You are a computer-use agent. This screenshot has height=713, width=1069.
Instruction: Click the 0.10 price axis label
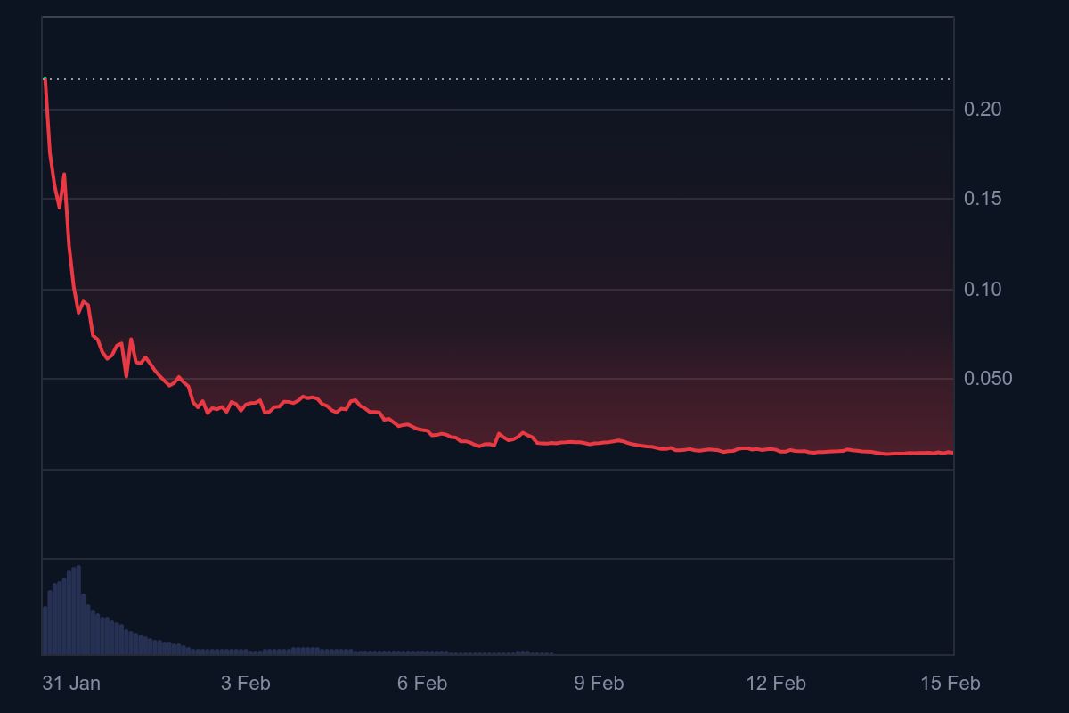[983, 290]
